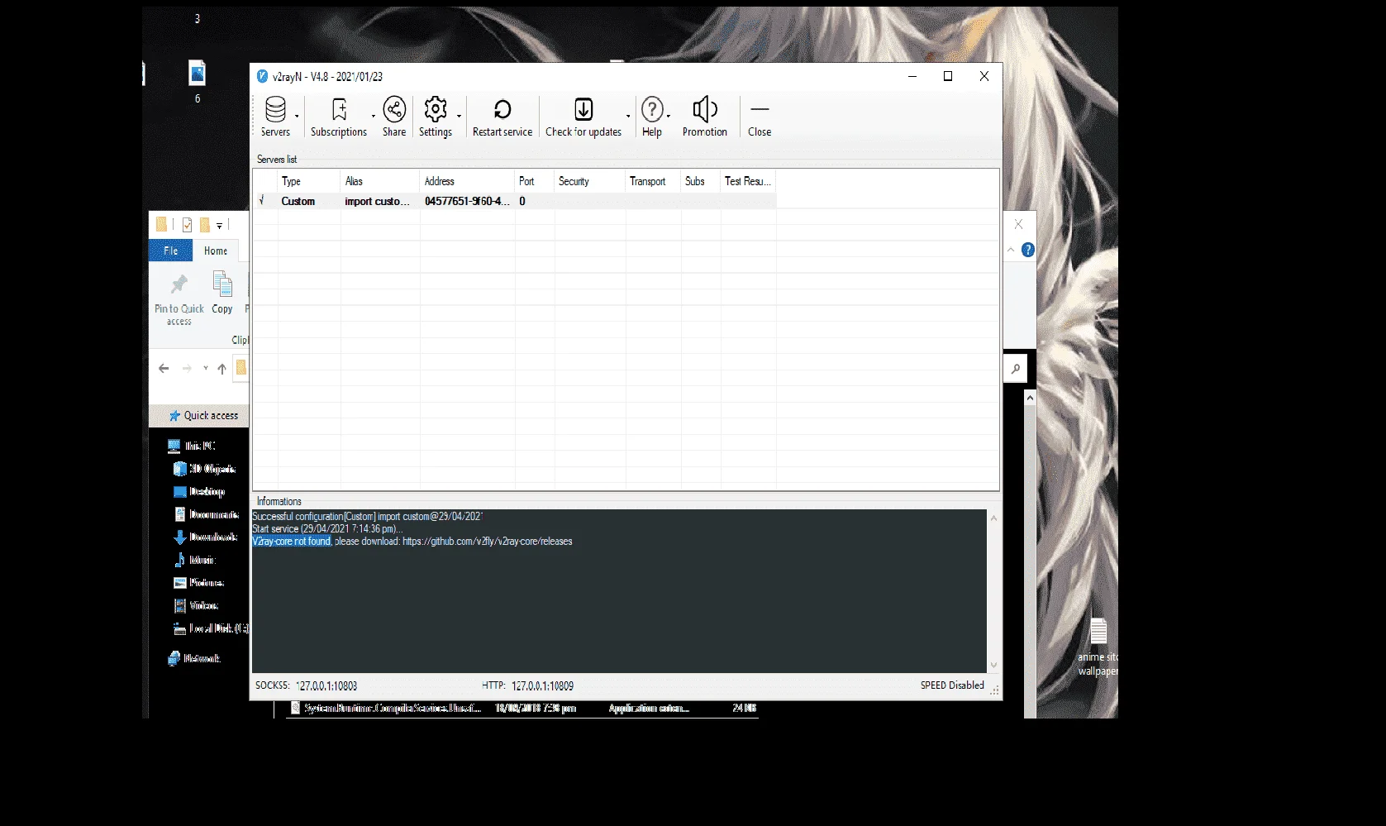Image resolution: width=1386 pixels, height=826 pixels.
Task: Click the Share toolbar icon
Action: (394, 117)
